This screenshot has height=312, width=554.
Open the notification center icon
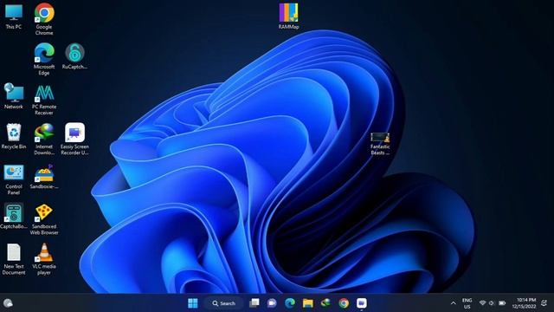(544, 303)
